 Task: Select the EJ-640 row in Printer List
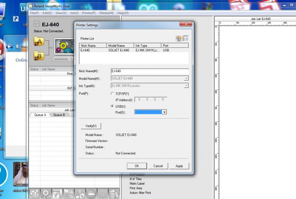pyautogui.click(x=134, y=50)
